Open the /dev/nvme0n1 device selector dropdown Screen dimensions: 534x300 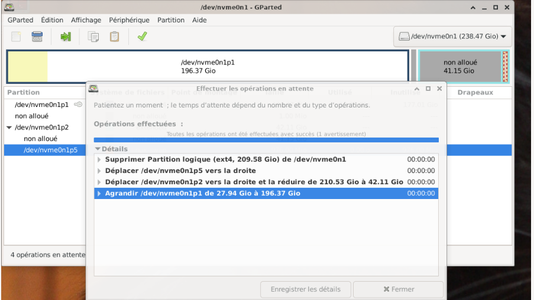[x=452, y=37]
